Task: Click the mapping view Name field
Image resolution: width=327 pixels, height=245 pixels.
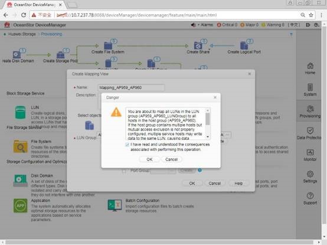Action: pyautogui.click(x=131, y=87)
